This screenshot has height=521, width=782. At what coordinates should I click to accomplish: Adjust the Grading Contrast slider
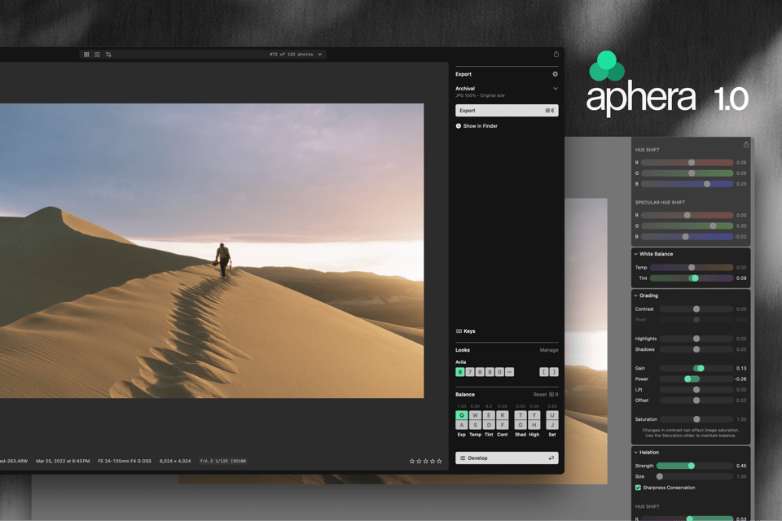[696, 309]
